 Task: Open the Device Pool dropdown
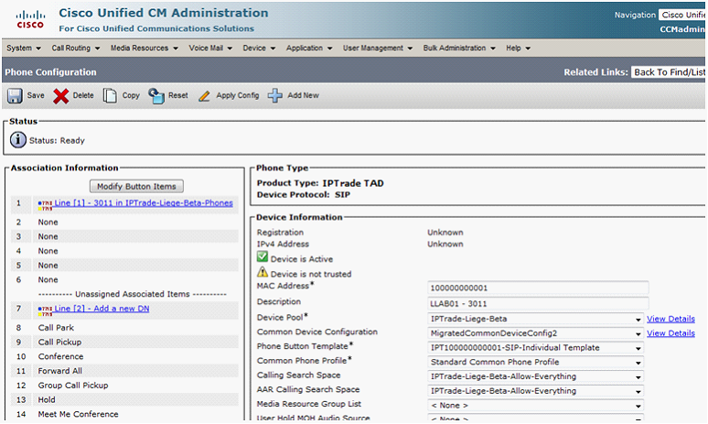pyautogui.click(x=535, y=319)
